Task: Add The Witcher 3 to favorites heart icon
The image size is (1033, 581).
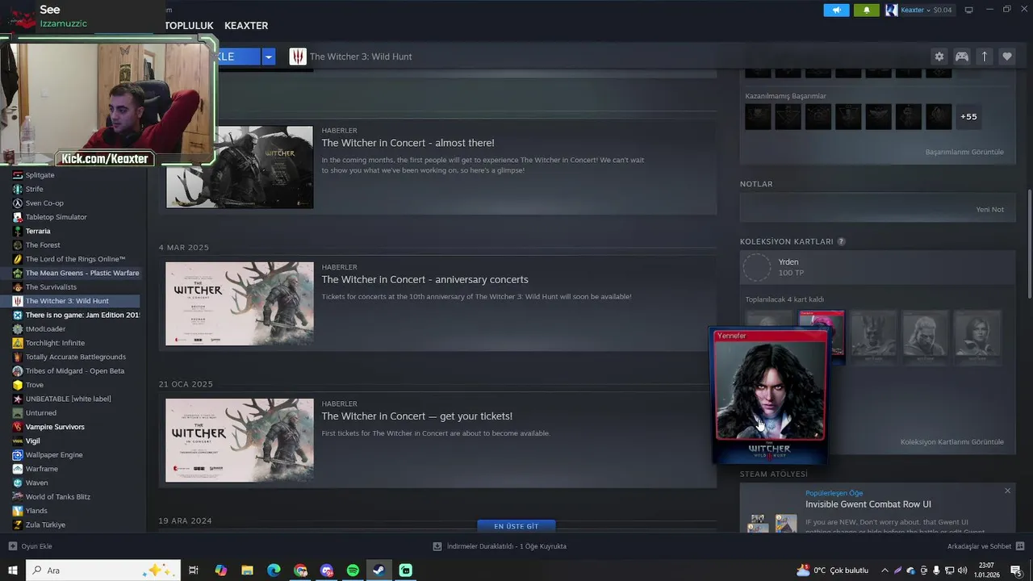Action: point(1007,56)
